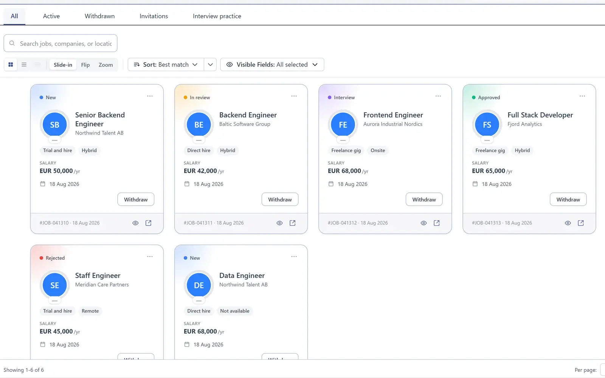Select Flip animation mode
This screenshot has width=605, height=378.
pyautogui.click(x=85, y=65)
